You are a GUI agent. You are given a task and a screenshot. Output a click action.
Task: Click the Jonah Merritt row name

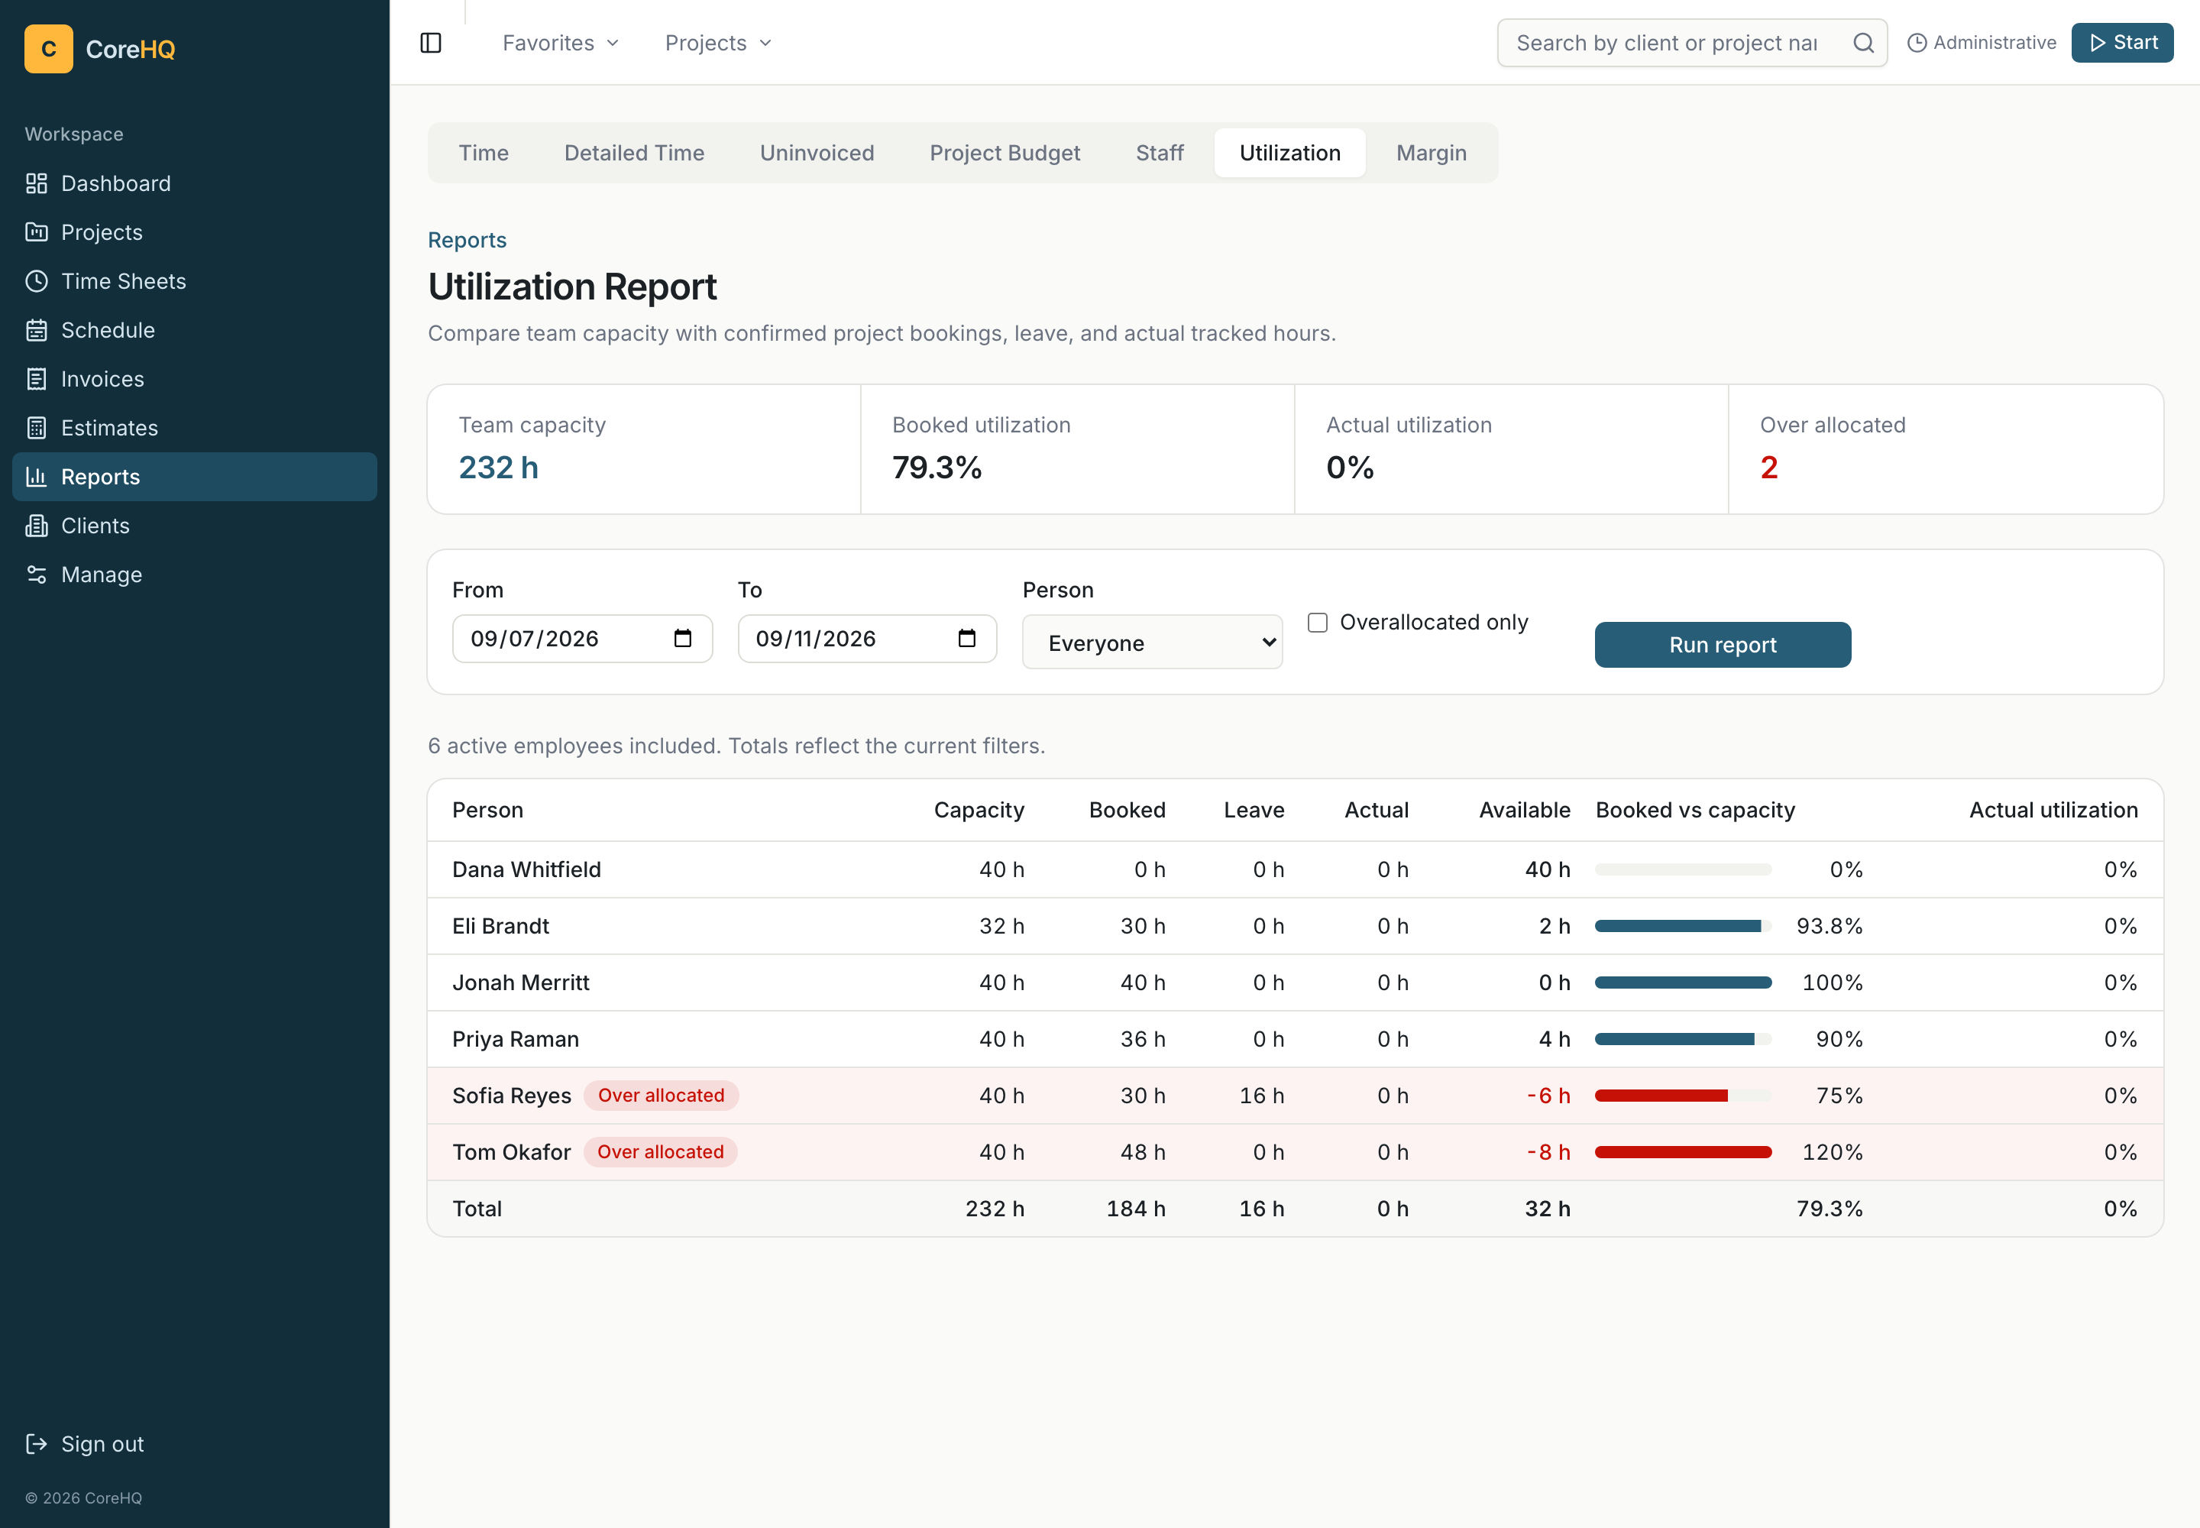[521, 983]
